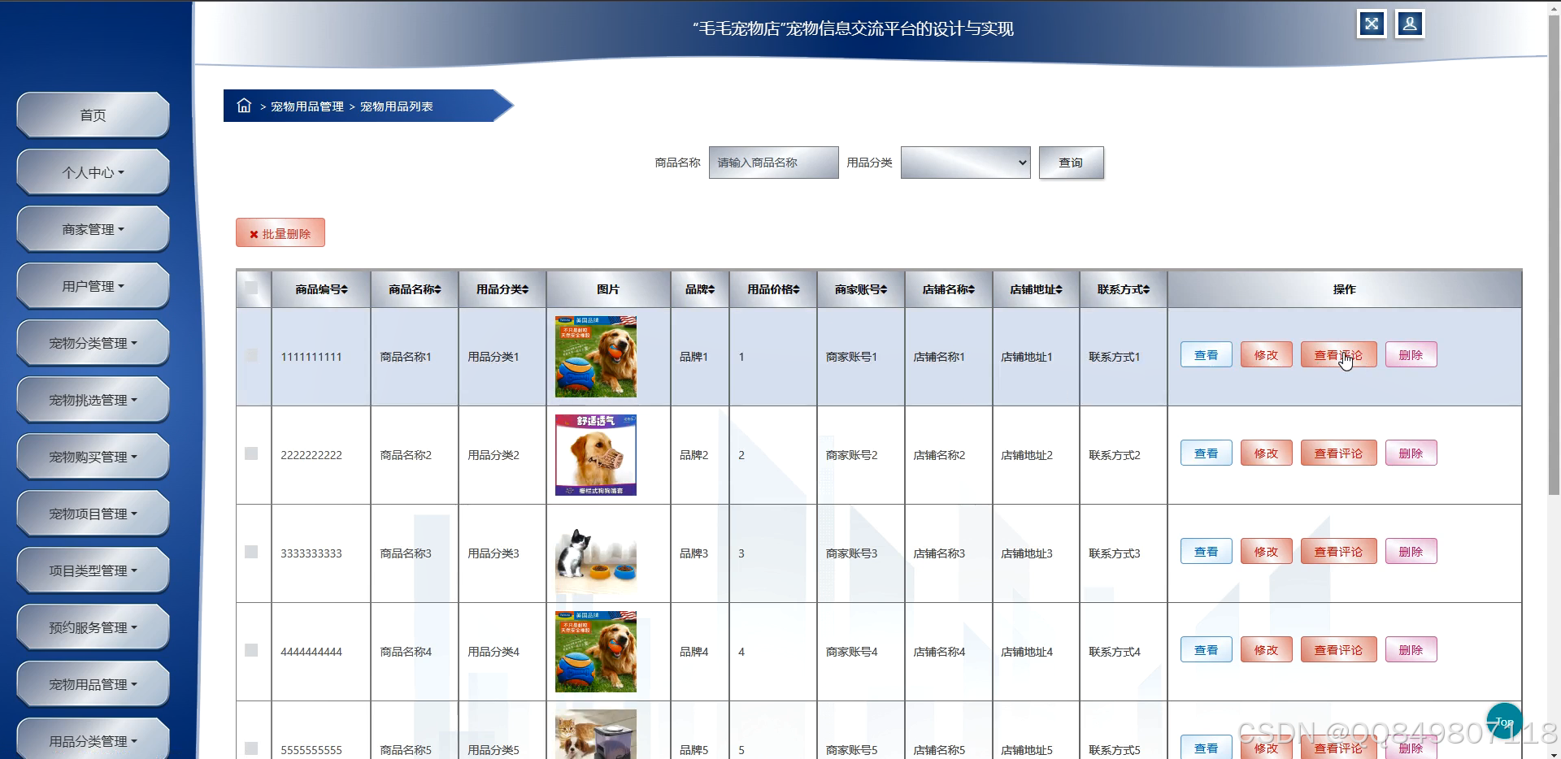
Task: Expand the 用户管理 sidebar menu
Action: [x=93, y=286]
